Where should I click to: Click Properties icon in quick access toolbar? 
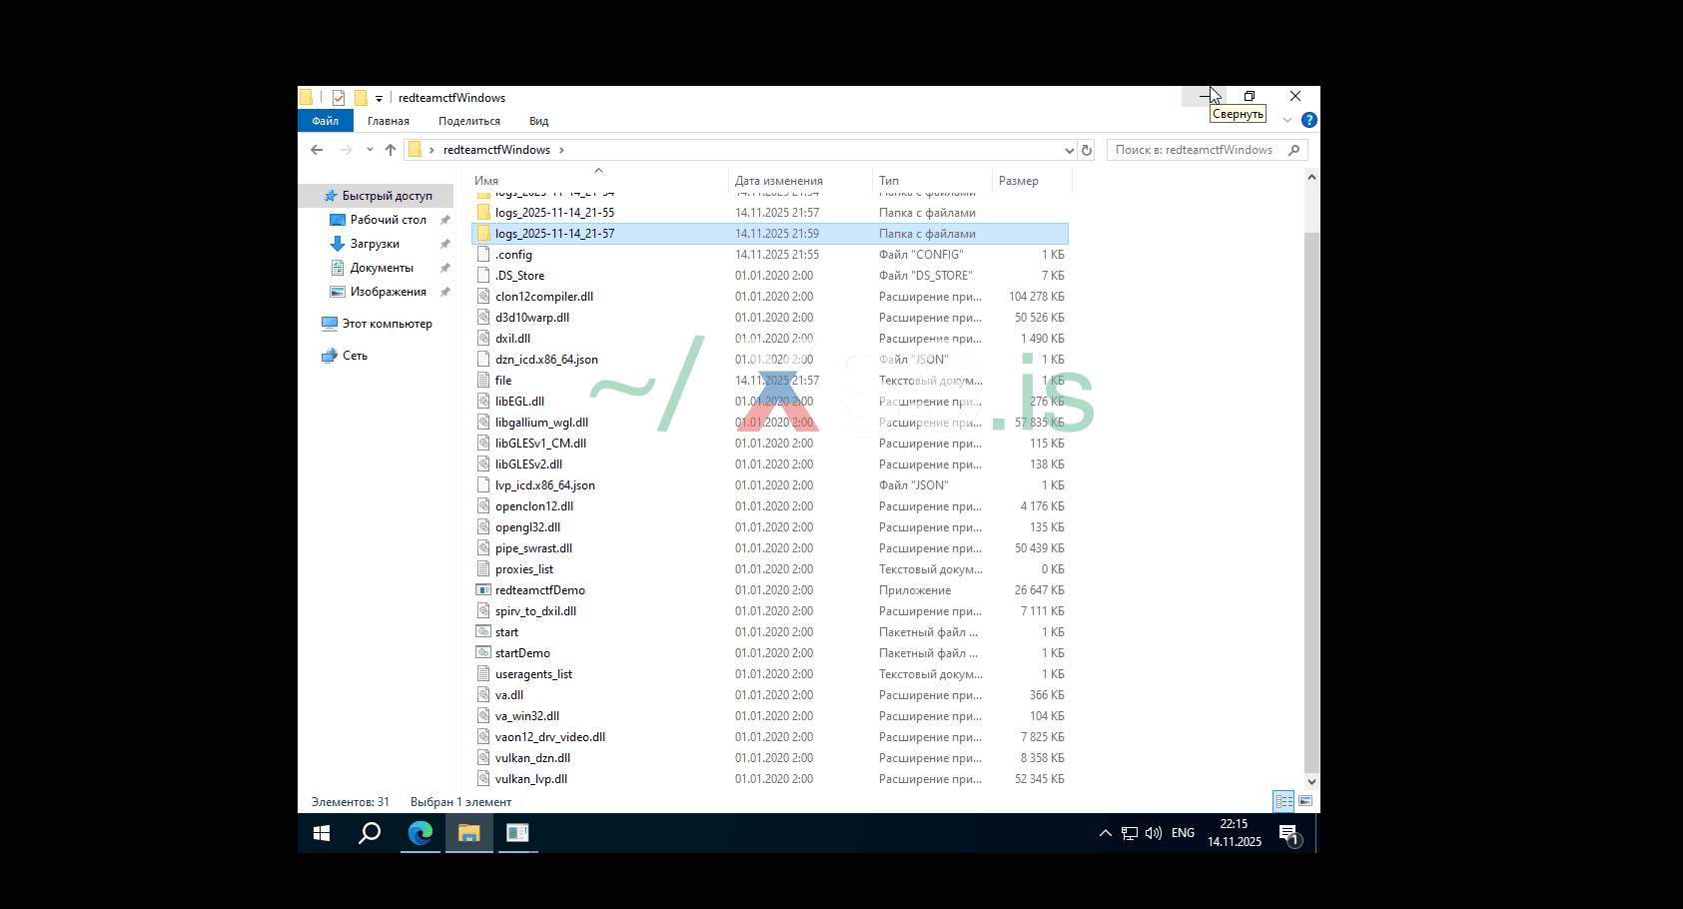coord(339,98)
